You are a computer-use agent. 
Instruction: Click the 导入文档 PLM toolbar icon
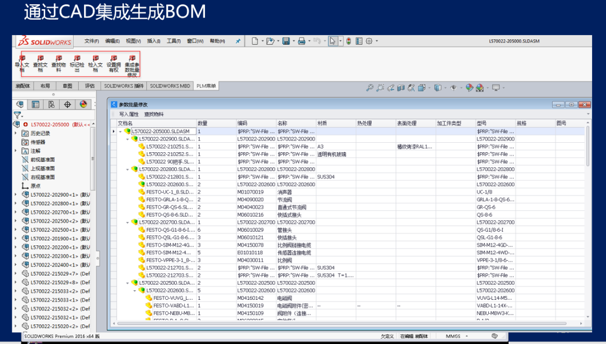point(22,58)
